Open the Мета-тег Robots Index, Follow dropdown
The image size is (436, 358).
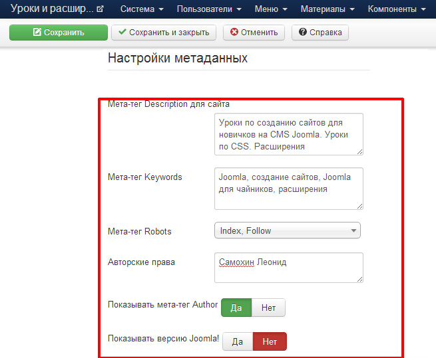coord(287,230)
